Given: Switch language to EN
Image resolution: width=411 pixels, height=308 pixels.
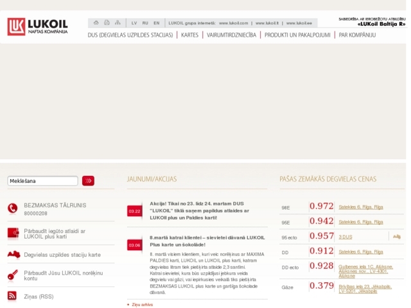Looking at the screenshot, I should pyautogui.click(x=157, y=23).
